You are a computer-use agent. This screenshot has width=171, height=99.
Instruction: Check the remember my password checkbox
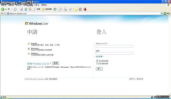97,64
